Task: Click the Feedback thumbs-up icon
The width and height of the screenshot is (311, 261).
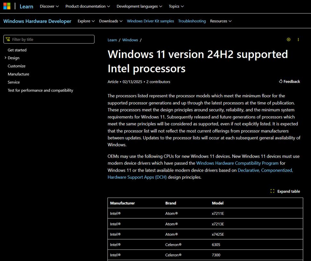Action: tap(281, 81)
